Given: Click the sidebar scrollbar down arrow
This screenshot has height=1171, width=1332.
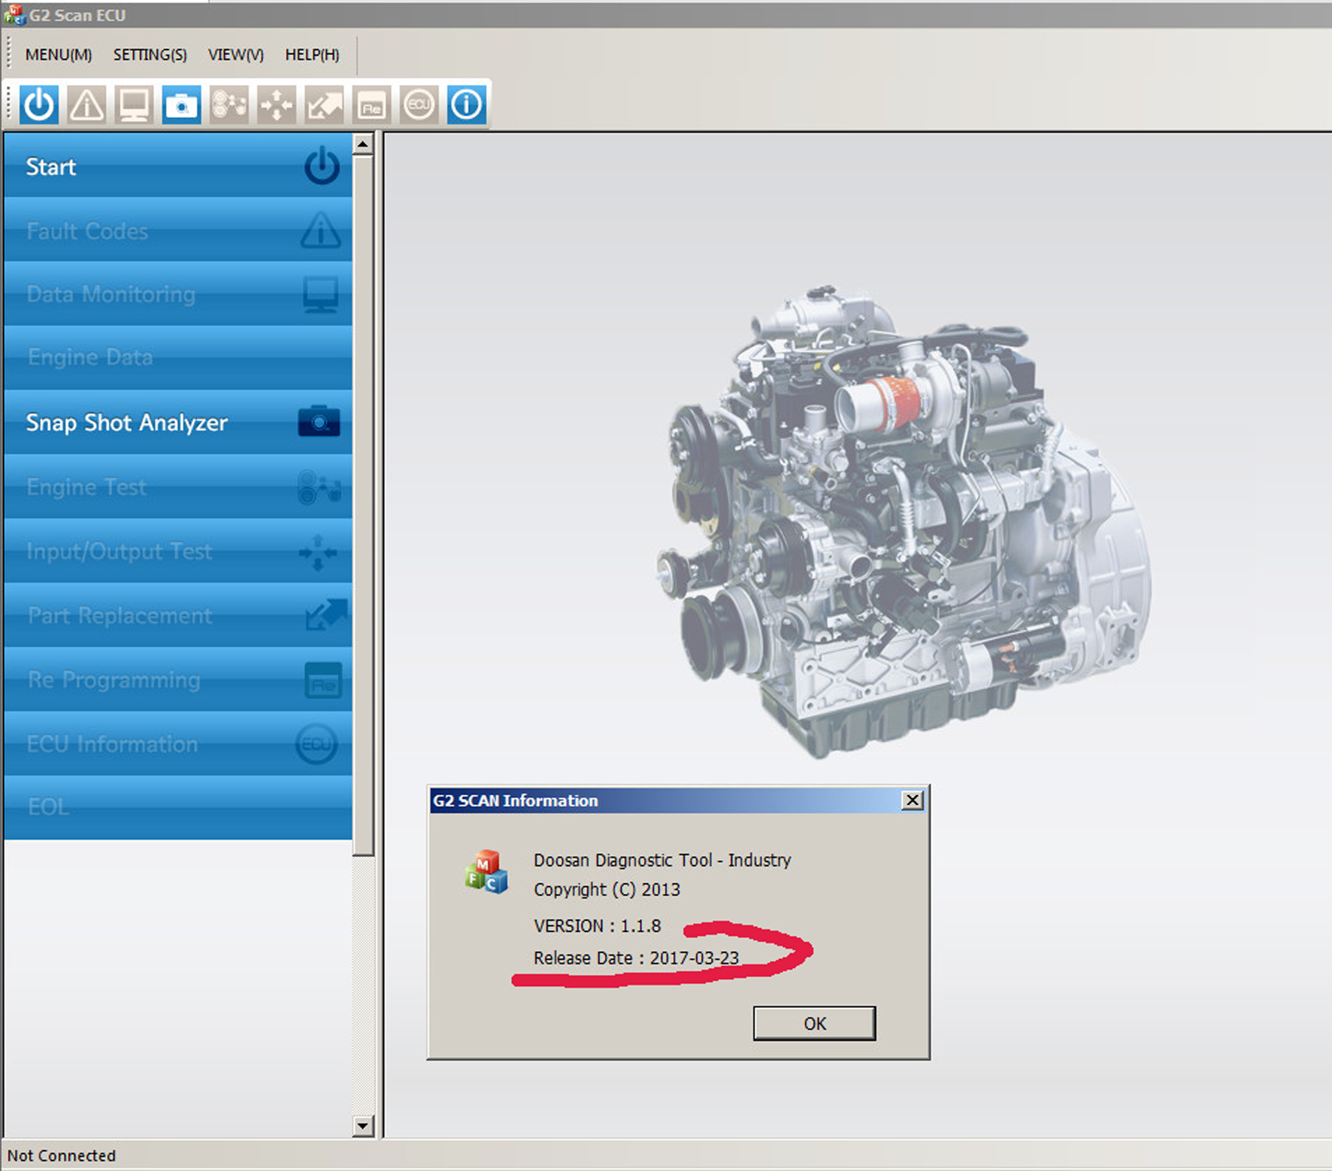Looking at the screenshot, I should (x=363, y=1125).
